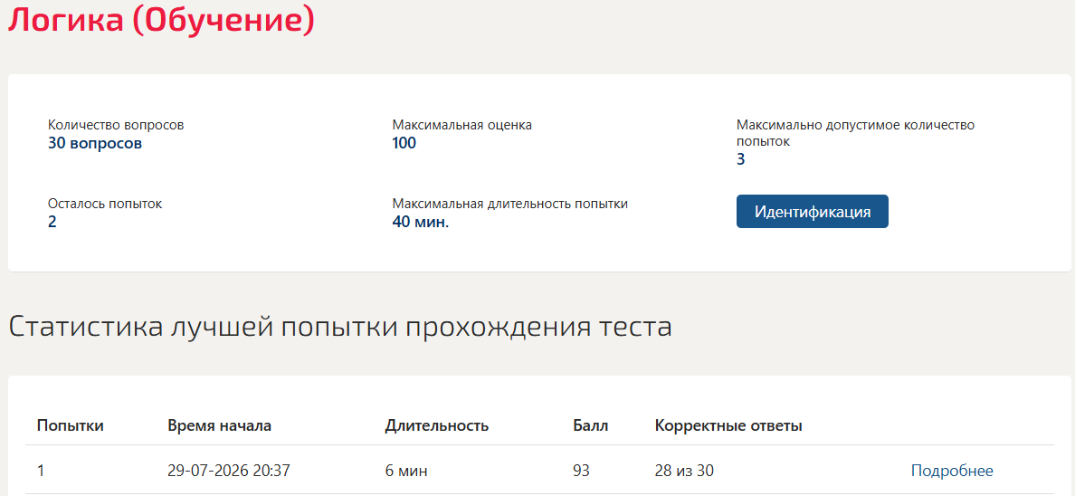Select the Корректные ответы column header
This screenshot has width=1075, height=496.
728,425
